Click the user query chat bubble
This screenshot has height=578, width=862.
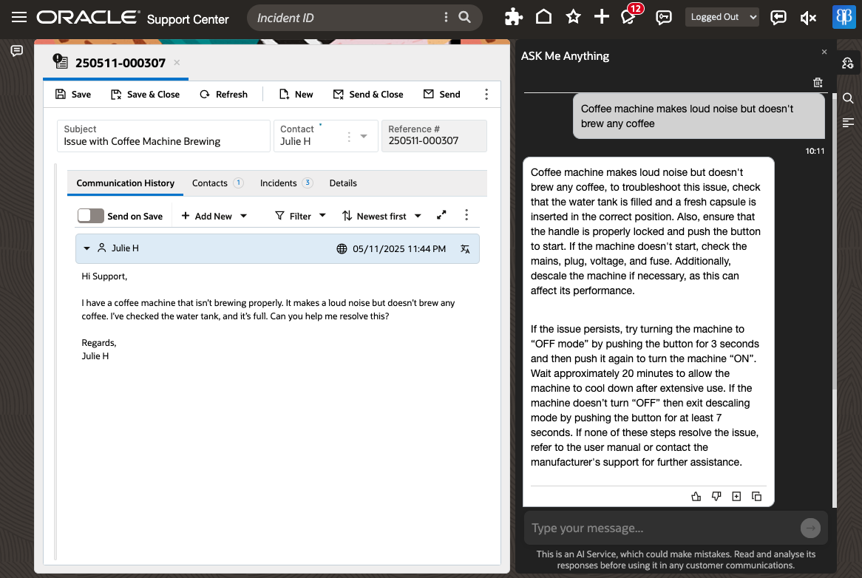pyautogui.click(x=699, y=116)
